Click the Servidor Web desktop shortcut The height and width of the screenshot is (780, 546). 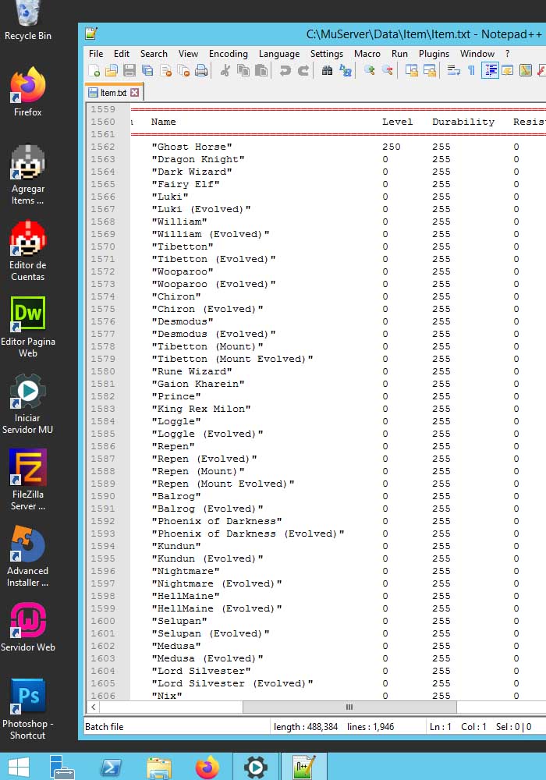tap(27, 628)
